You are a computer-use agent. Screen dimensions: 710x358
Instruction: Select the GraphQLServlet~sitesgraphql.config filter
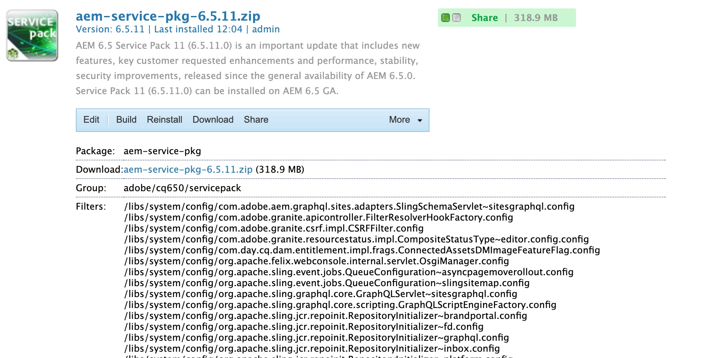[321, 294]
